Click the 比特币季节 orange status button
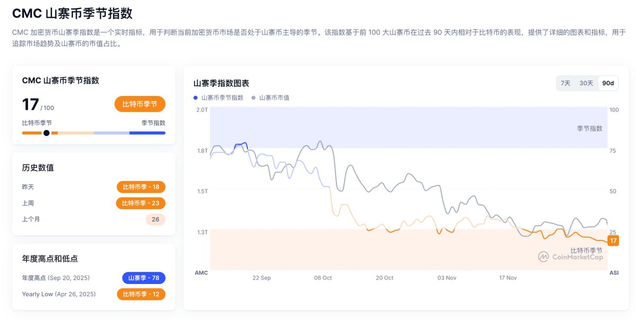This screenshot has height=320, width=636. 140,104
